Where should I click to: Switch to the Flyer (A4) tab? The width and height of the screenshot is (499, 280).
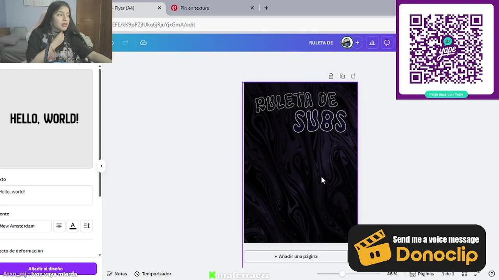[134, 8]
